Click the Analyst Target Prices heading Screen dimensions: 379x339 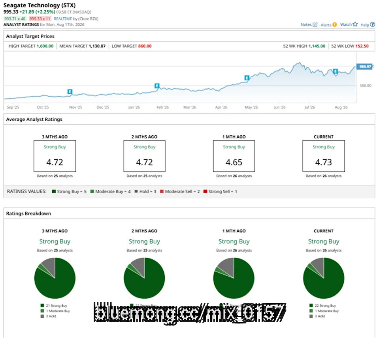click(30, 36)
